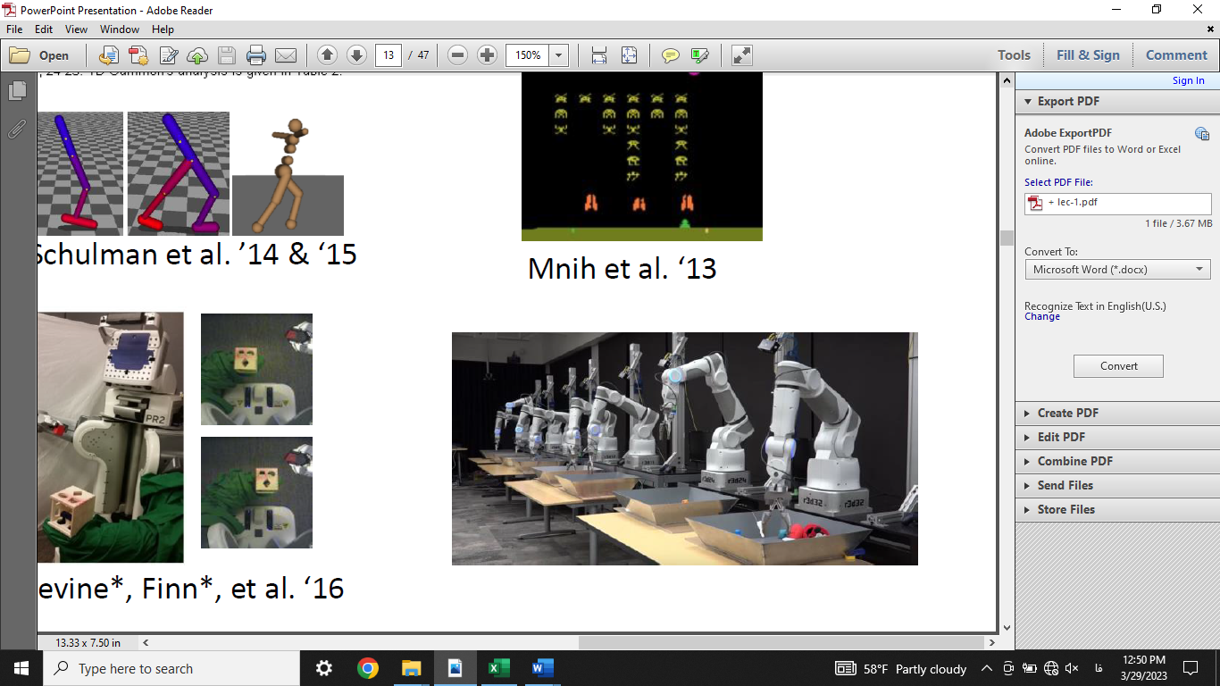
Task: Click the cloud upload toolbar icon
Action: click(x=196, y=55)
